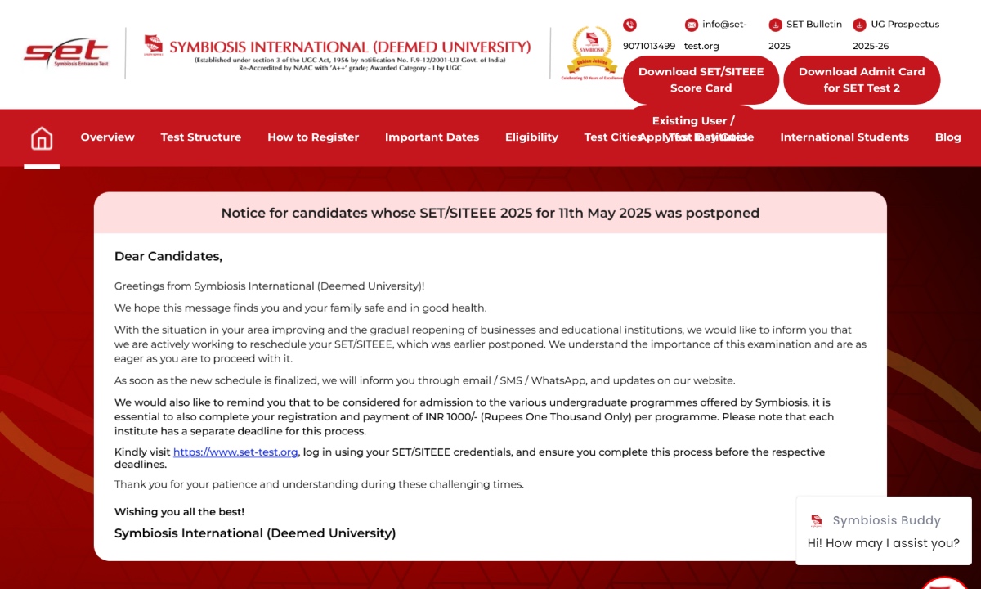Click Download SET/SITEEE Score Card button

(x=701, y=80)
